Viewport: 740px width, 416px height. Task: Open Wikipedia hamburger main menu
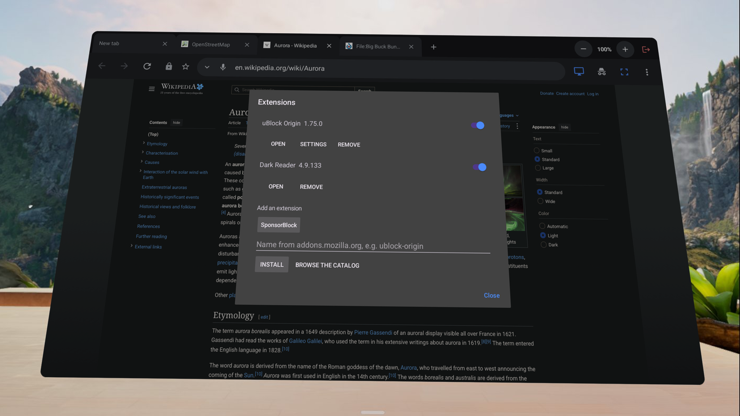[152, 89]
